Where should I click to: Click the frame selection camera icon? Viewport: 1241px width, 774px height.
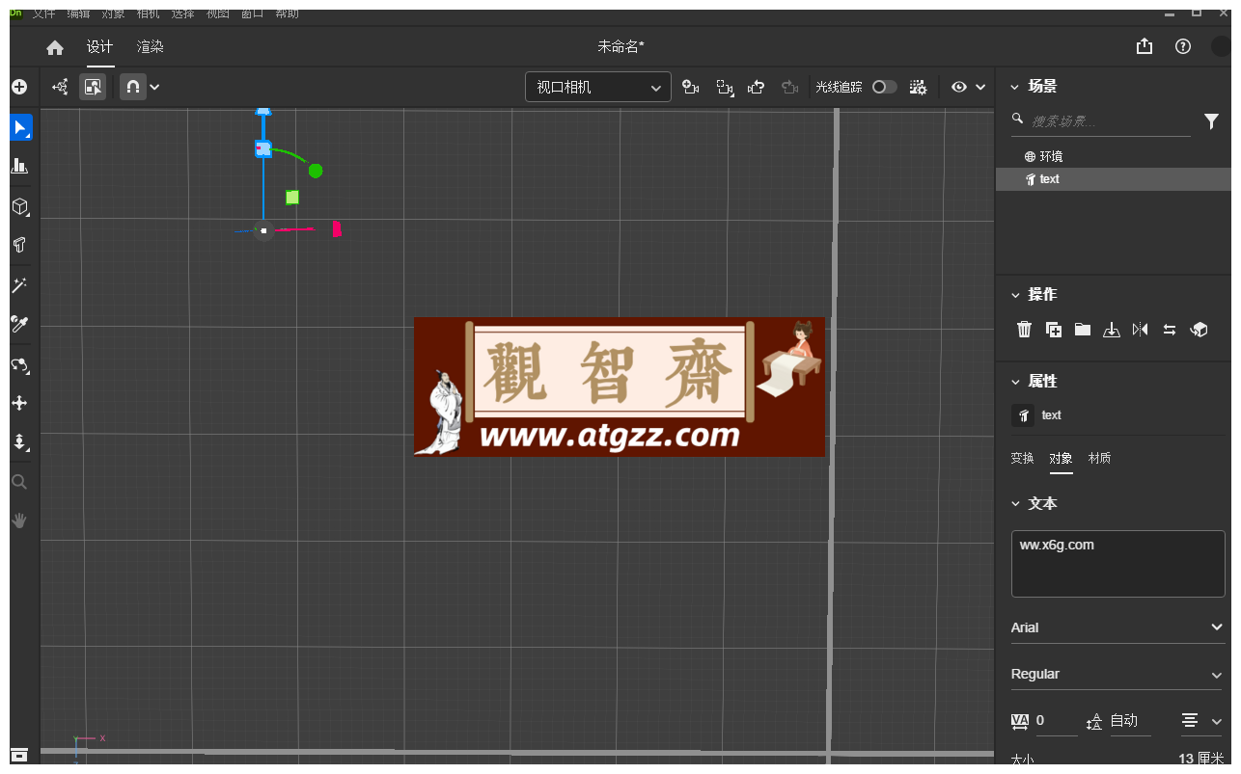(x=725, y=87)
